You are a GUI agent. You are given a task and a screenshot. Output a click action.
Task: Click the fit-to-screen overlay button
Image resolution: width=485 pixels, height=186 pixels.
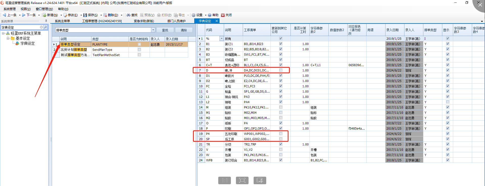pyautogui.click(x=242, y=180)
